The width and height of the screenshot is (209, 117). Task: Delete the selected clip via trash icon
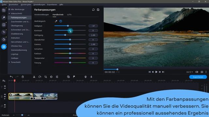23,77
